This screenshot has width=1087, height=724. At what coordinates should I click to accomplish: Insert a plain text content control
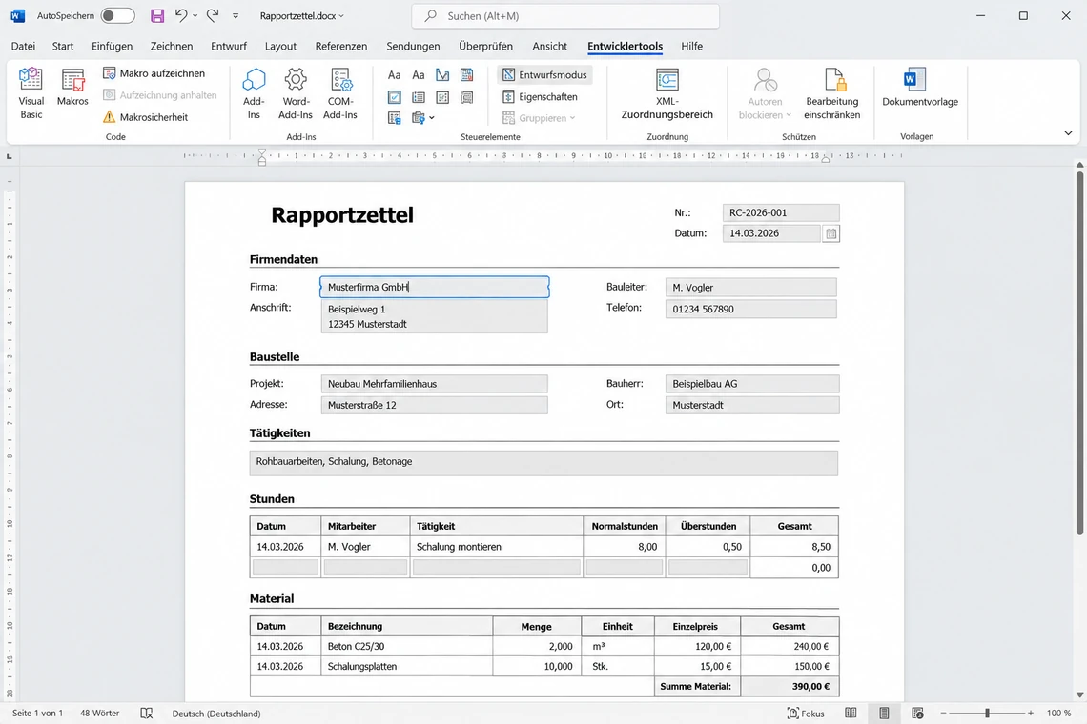click(x=418, y=75)
